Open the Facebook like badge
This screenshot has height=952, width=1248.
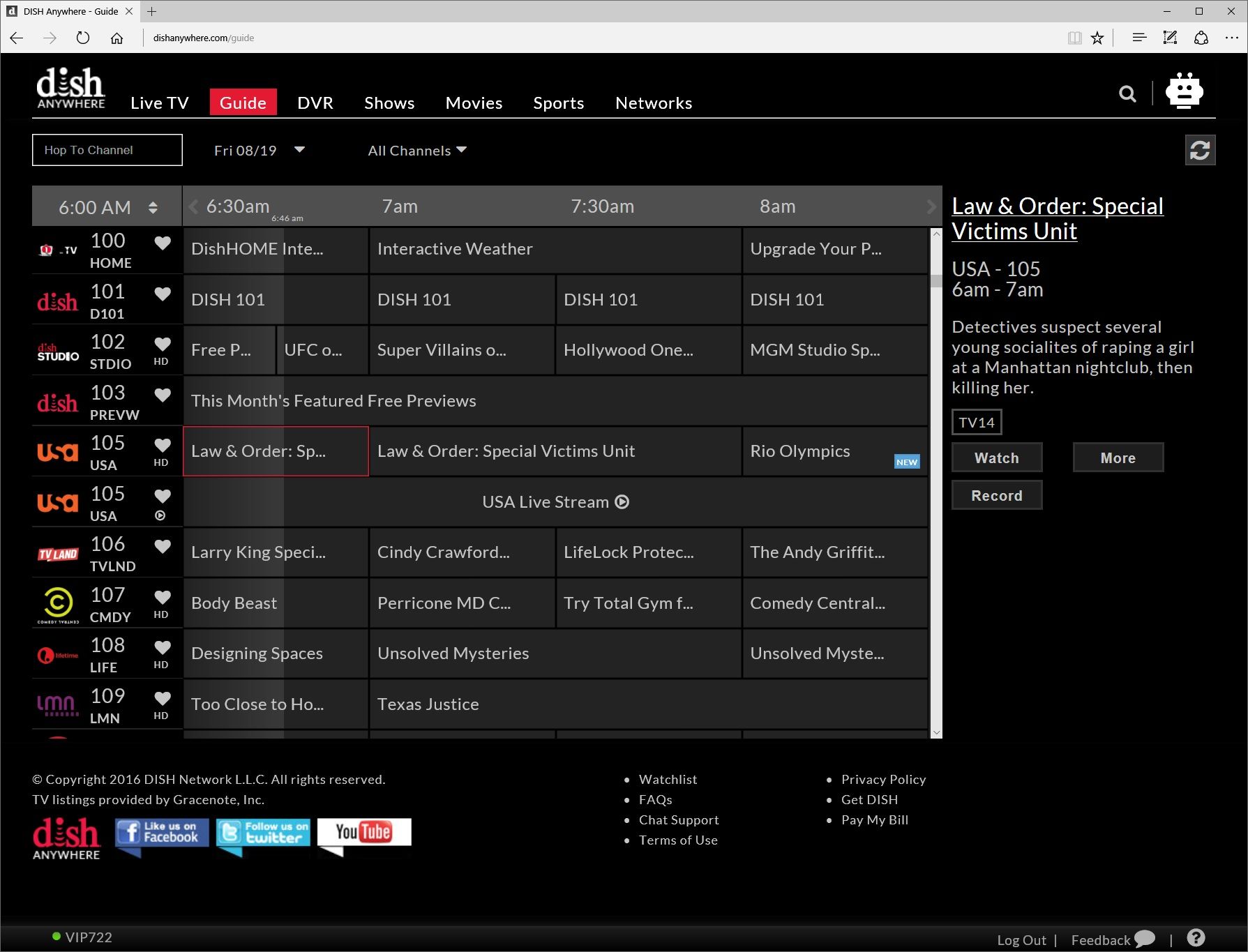(x=162, y=833)
